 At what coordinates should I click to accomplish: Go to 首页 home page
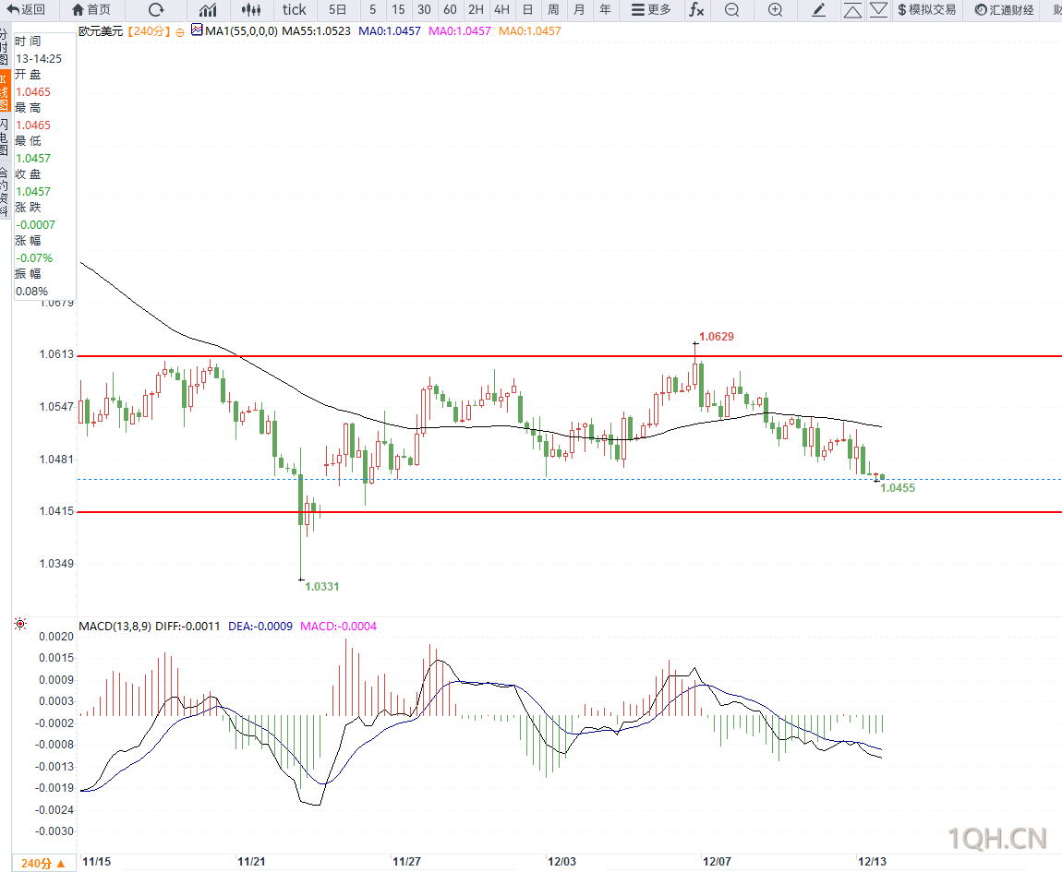(91, 10)
